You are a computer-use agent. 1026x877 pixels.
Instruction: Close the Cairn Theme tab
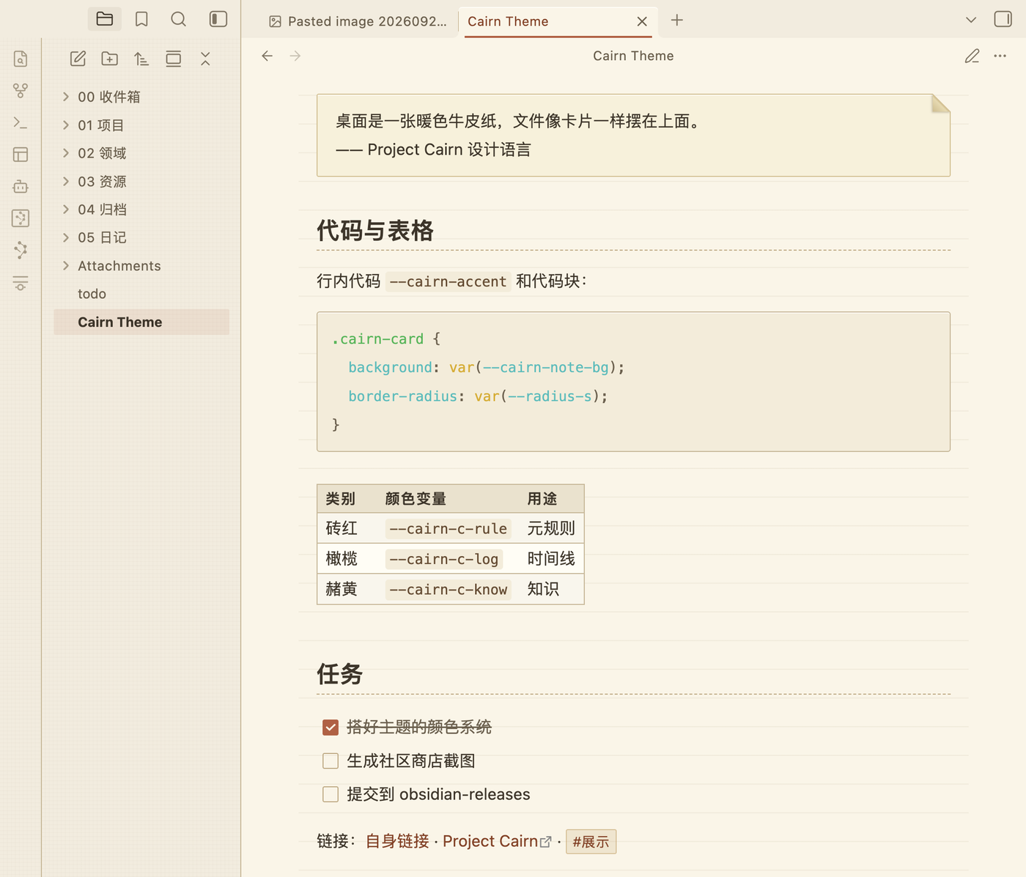pos(642,21)
